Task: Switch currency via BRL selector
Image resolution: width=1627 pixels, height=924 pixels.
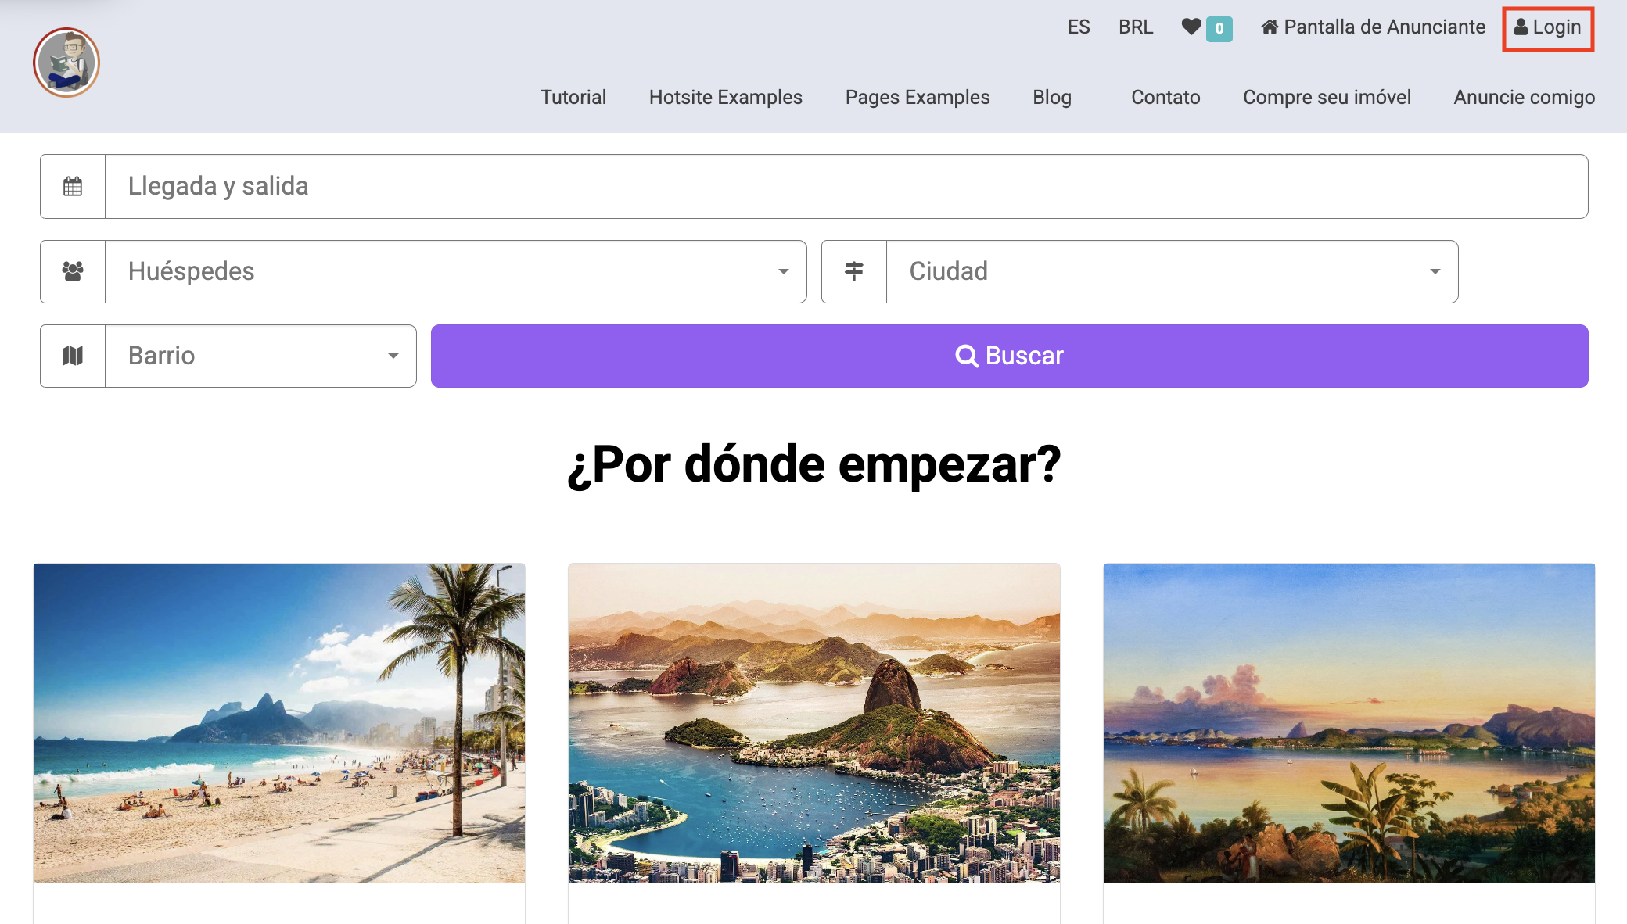Action: [1135, 27]
